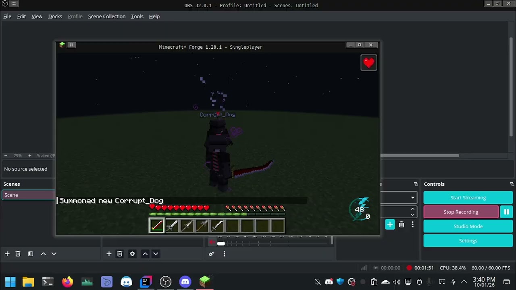Open the Scaled preview scaling dropdown

[46, 155]
